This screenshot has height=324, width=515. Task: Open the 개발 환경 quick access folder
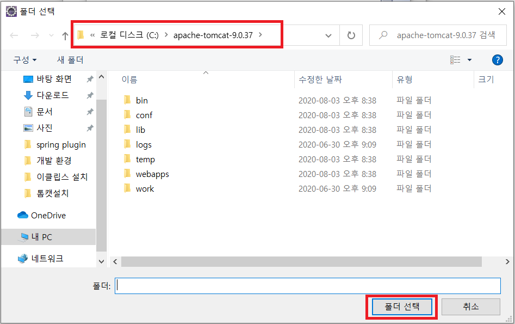pos(54,161)
